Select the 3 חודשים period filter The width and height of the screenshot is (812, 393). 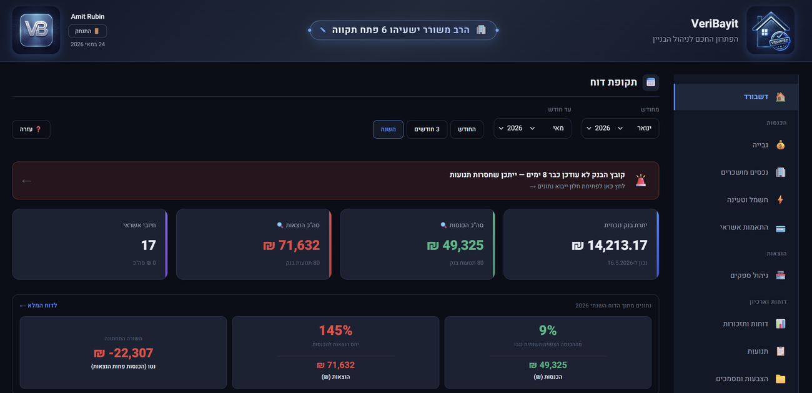pyautogui.click(x=427, y=129)
